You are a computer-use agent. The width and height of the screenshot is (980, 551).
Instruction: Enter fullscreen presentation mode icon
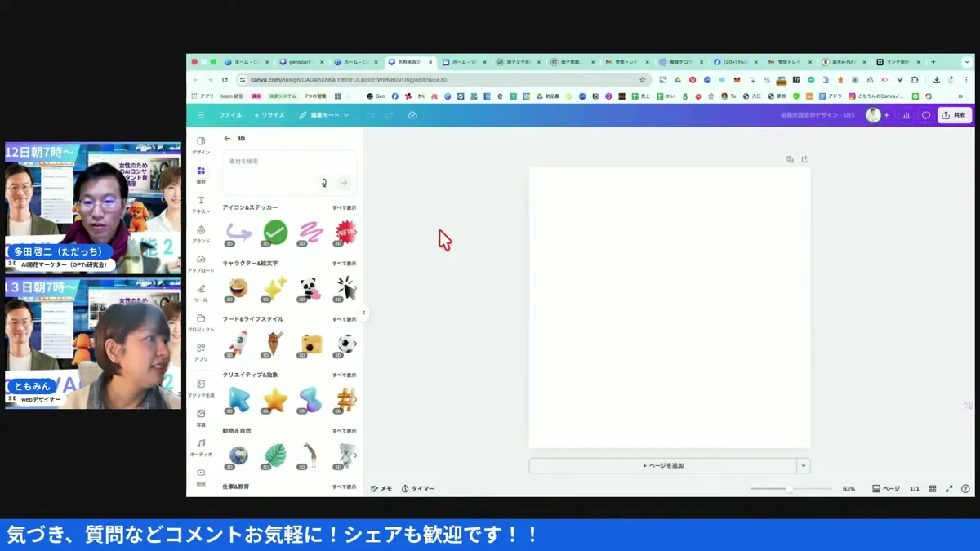point(949,488)
